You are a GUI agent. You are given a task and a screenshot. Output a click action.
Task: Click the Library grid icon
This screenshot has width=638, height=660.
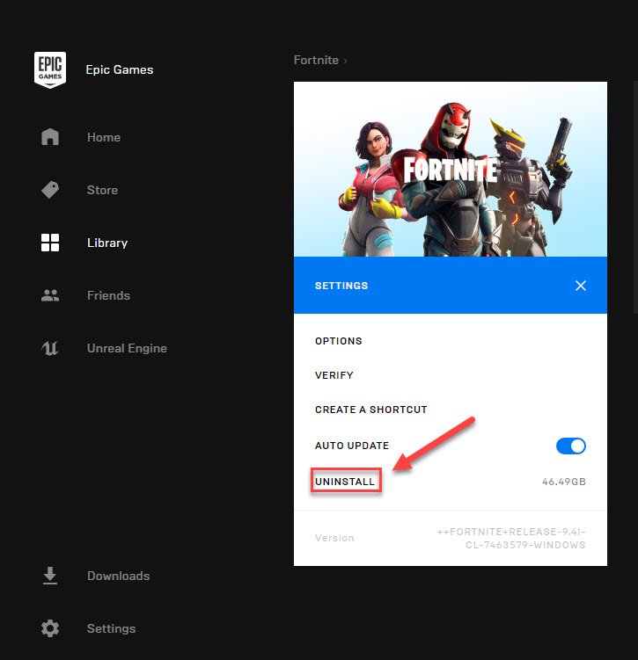point(50,243)
